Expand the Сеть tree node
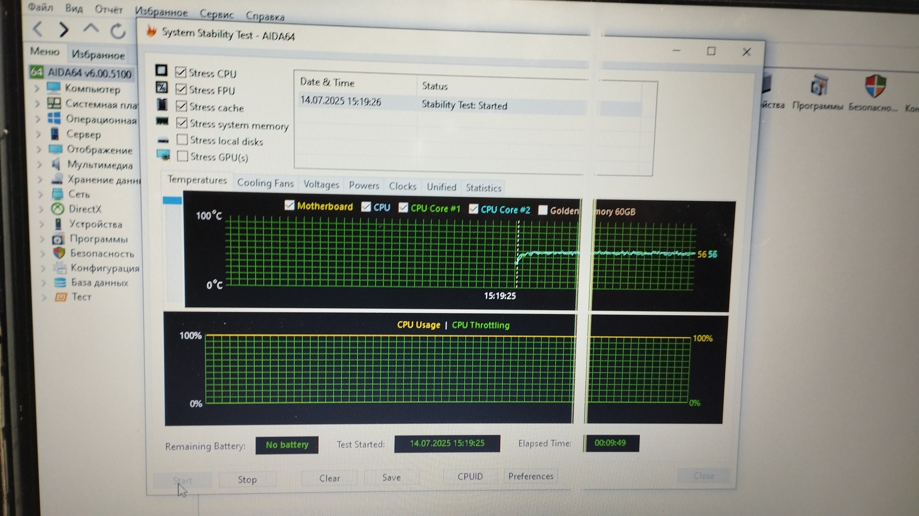Screen dimensions: 919x516 click(x=41, y=194)
